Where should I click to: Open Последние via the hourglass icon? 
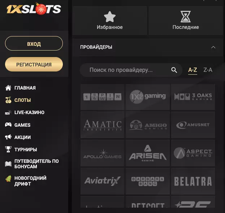coord(186,17)
